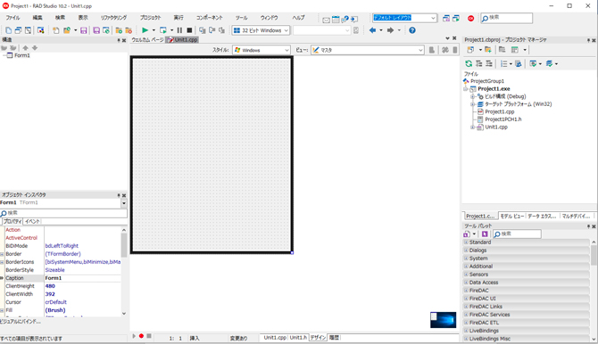Click the move-up arrow in Structure panel
The width and height of the screenshot is (598, 344).
25,48
